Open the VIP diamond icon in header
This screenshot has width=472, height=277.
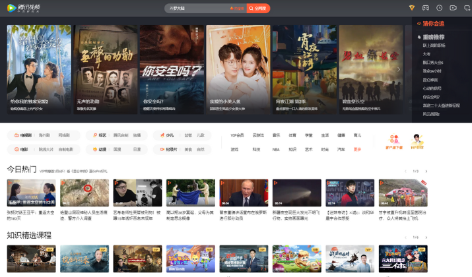point(412,8)
